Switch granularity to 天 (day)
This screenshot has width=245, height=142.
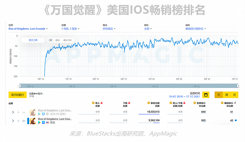(x=219, y=95)
